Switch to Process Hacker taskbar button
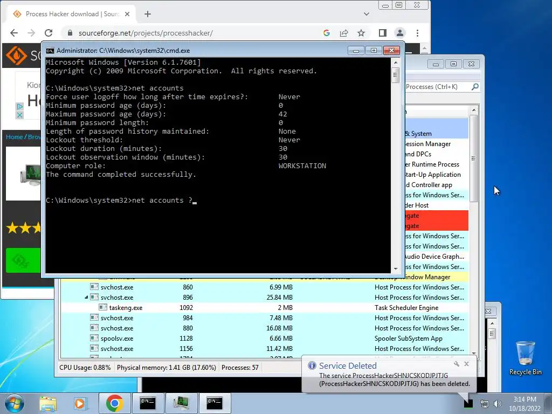This screenshot has width=552, height=414. tap(181, 403)
